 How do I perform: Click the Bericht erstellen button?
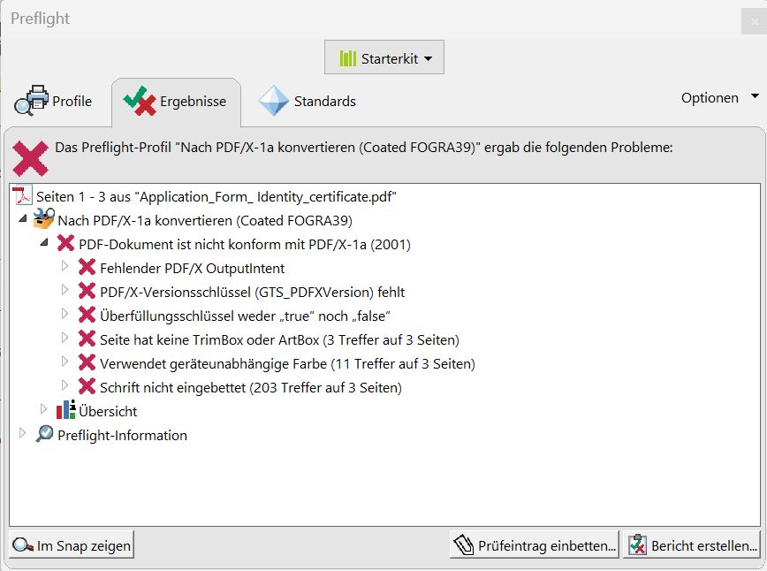coord(693,545)
